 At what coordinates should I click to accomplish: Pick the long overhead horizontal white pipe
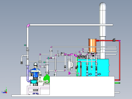coord(71,25)
